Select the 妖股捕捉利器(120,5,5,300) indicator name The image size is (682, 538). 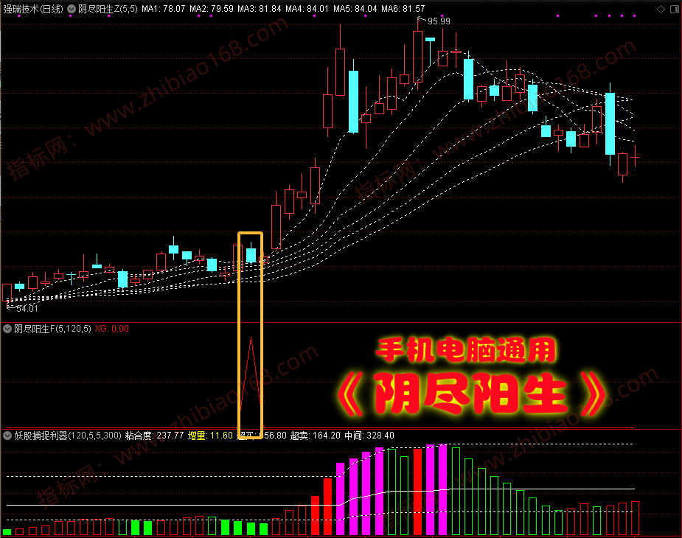pos(68,436)
